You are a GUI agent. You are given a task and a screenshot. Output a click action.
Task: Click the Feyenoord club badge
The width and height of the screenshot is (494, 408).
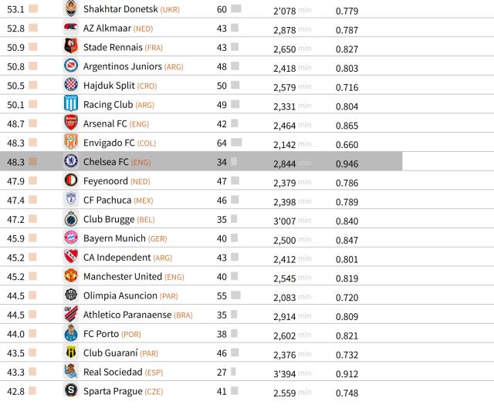click(x=70, y=180)
